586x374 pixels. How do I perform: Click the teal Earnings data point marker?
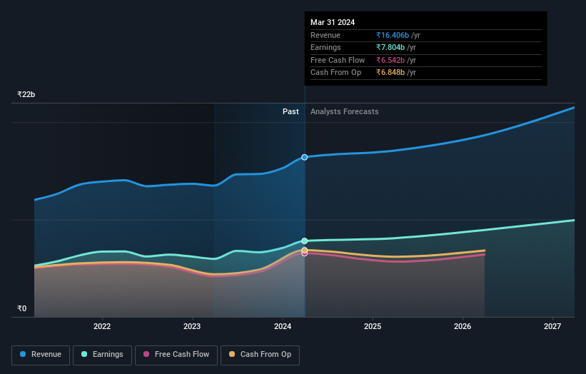click(x=305, y=241)
